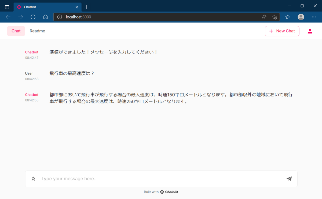Viewport: 322px width, 199px height.
Task: Click the Chatbot label at 08:42:55
Action: (x=32, y=95)
